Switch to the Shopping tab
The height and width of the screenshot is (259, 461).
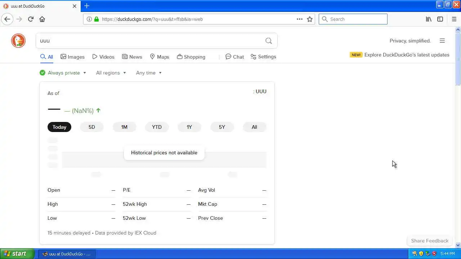click(191, 57)
